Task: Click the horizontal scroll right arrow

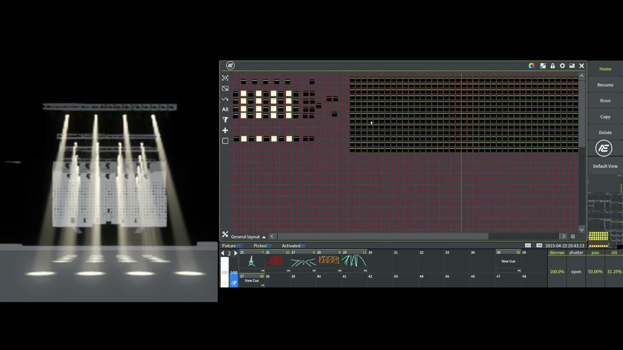Action: [x=564, y=236]
